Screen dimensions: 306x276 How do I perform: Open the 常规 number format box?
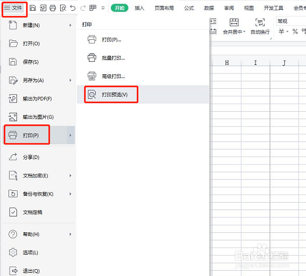pyautogui.click(x=291, y=21)
